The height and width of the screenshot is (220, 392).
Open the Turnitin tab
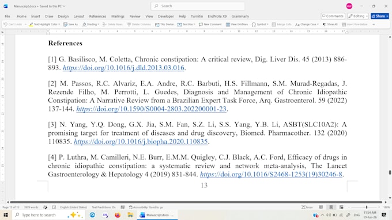click(x=197, y=16)
